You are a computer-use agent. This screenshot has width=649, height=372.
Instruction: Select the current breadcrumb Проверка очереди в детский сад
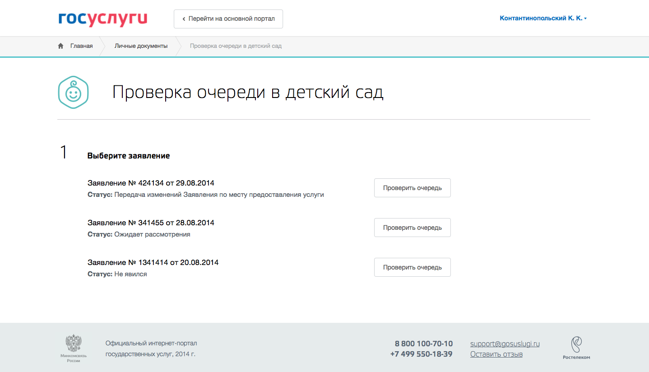pos(236,46)
